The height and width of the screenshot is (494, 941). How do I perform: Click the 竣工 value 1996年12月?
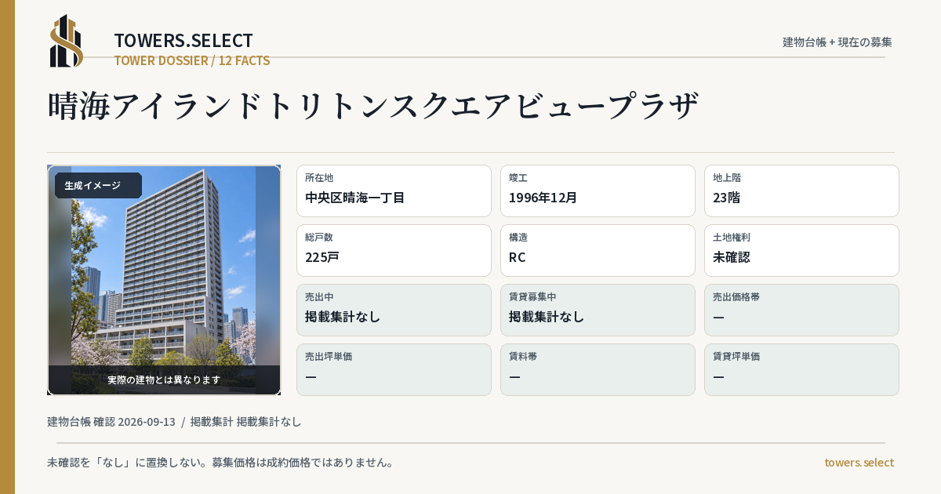(x=543, y=198)
